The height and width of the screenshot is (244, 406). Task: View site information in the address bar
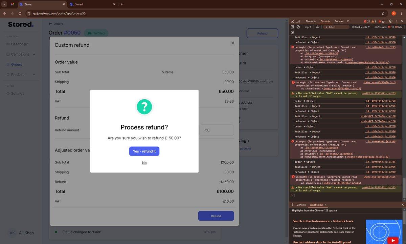[29, 13]
